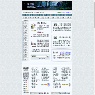Select the first white tab in the secondary navigation row
This screenshot has width=95, height=95.
pyautogui.click(x=23, y=18)
